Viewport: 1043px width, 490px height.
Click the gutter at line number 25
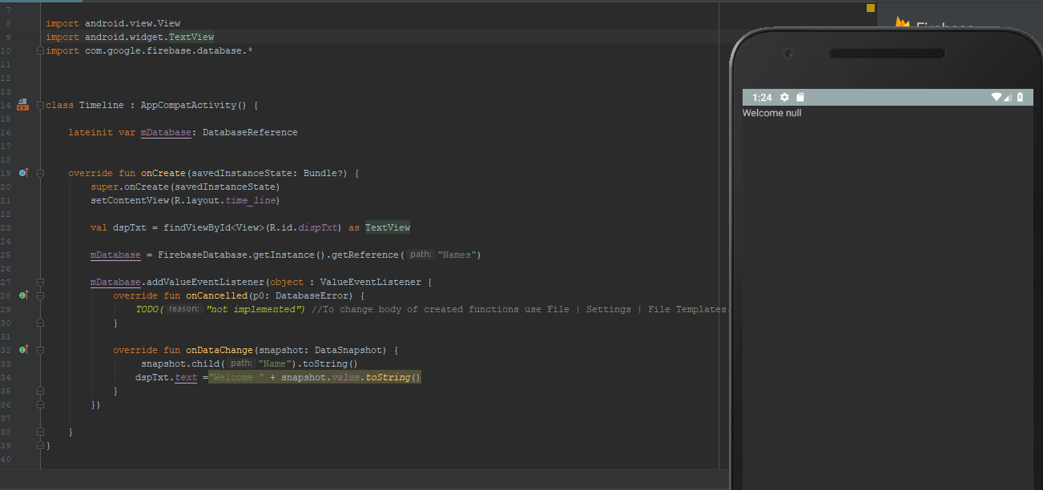pyautogui.click(x=7, y=255)
